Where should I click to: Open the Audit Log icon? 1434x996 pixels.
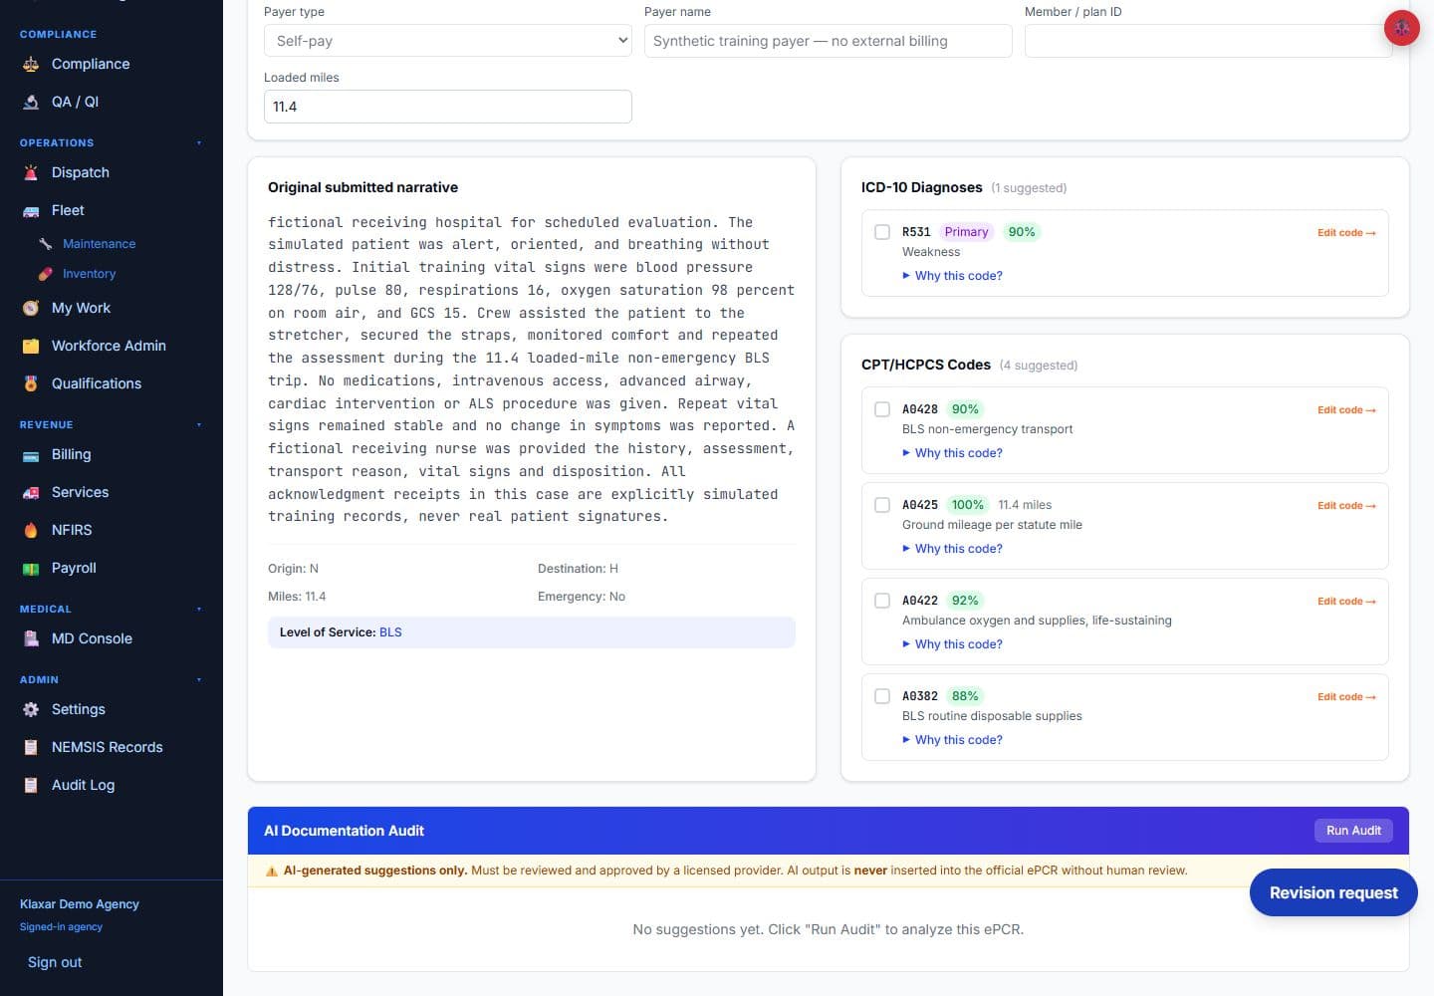pyautogui.click(x=31, y=785)
